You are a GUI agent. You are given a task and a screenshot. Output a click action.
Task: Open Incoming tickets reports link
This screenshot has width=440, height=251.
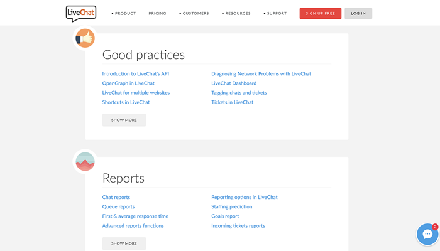(238, 226)
